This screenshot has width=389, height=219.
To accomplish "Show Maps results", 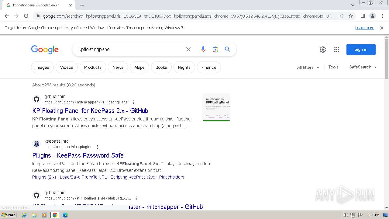I will pyautogui.click(x=139, y=67).
